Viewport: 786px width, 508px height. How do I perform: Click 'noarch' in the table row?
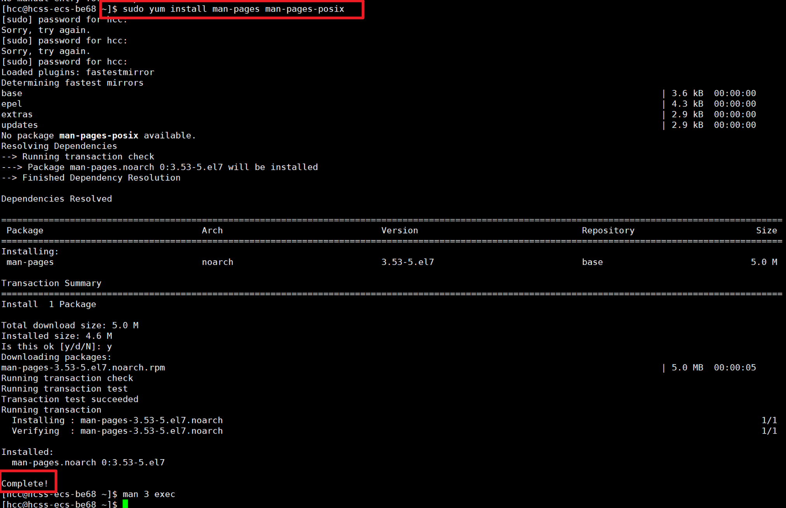click(x=217, y=262)
